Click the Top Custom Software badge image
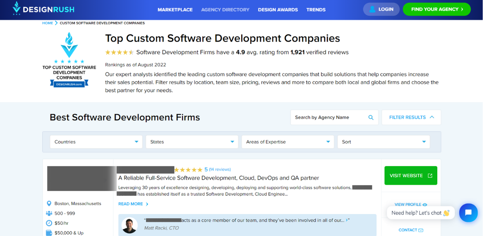Screen dimensions: 484x236 pos(69,60)
